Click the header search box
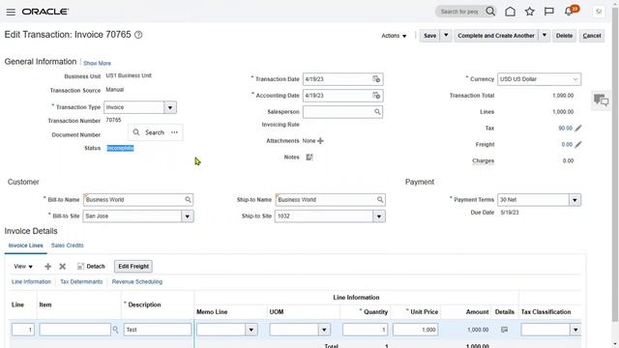The height and width of the screenshot is (348, 619). (460, 12)
